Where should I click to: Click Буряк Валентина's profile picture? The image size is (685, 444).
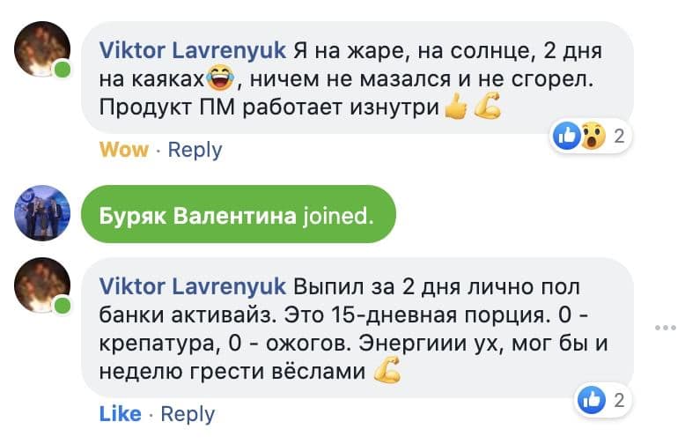pyautogui.click(x=43, y=213)
